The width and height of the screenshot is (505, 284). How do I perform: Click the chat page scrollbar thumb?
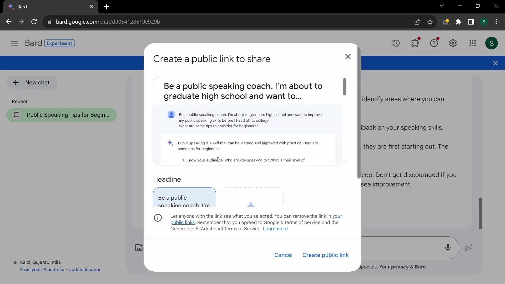pos(480,213)
